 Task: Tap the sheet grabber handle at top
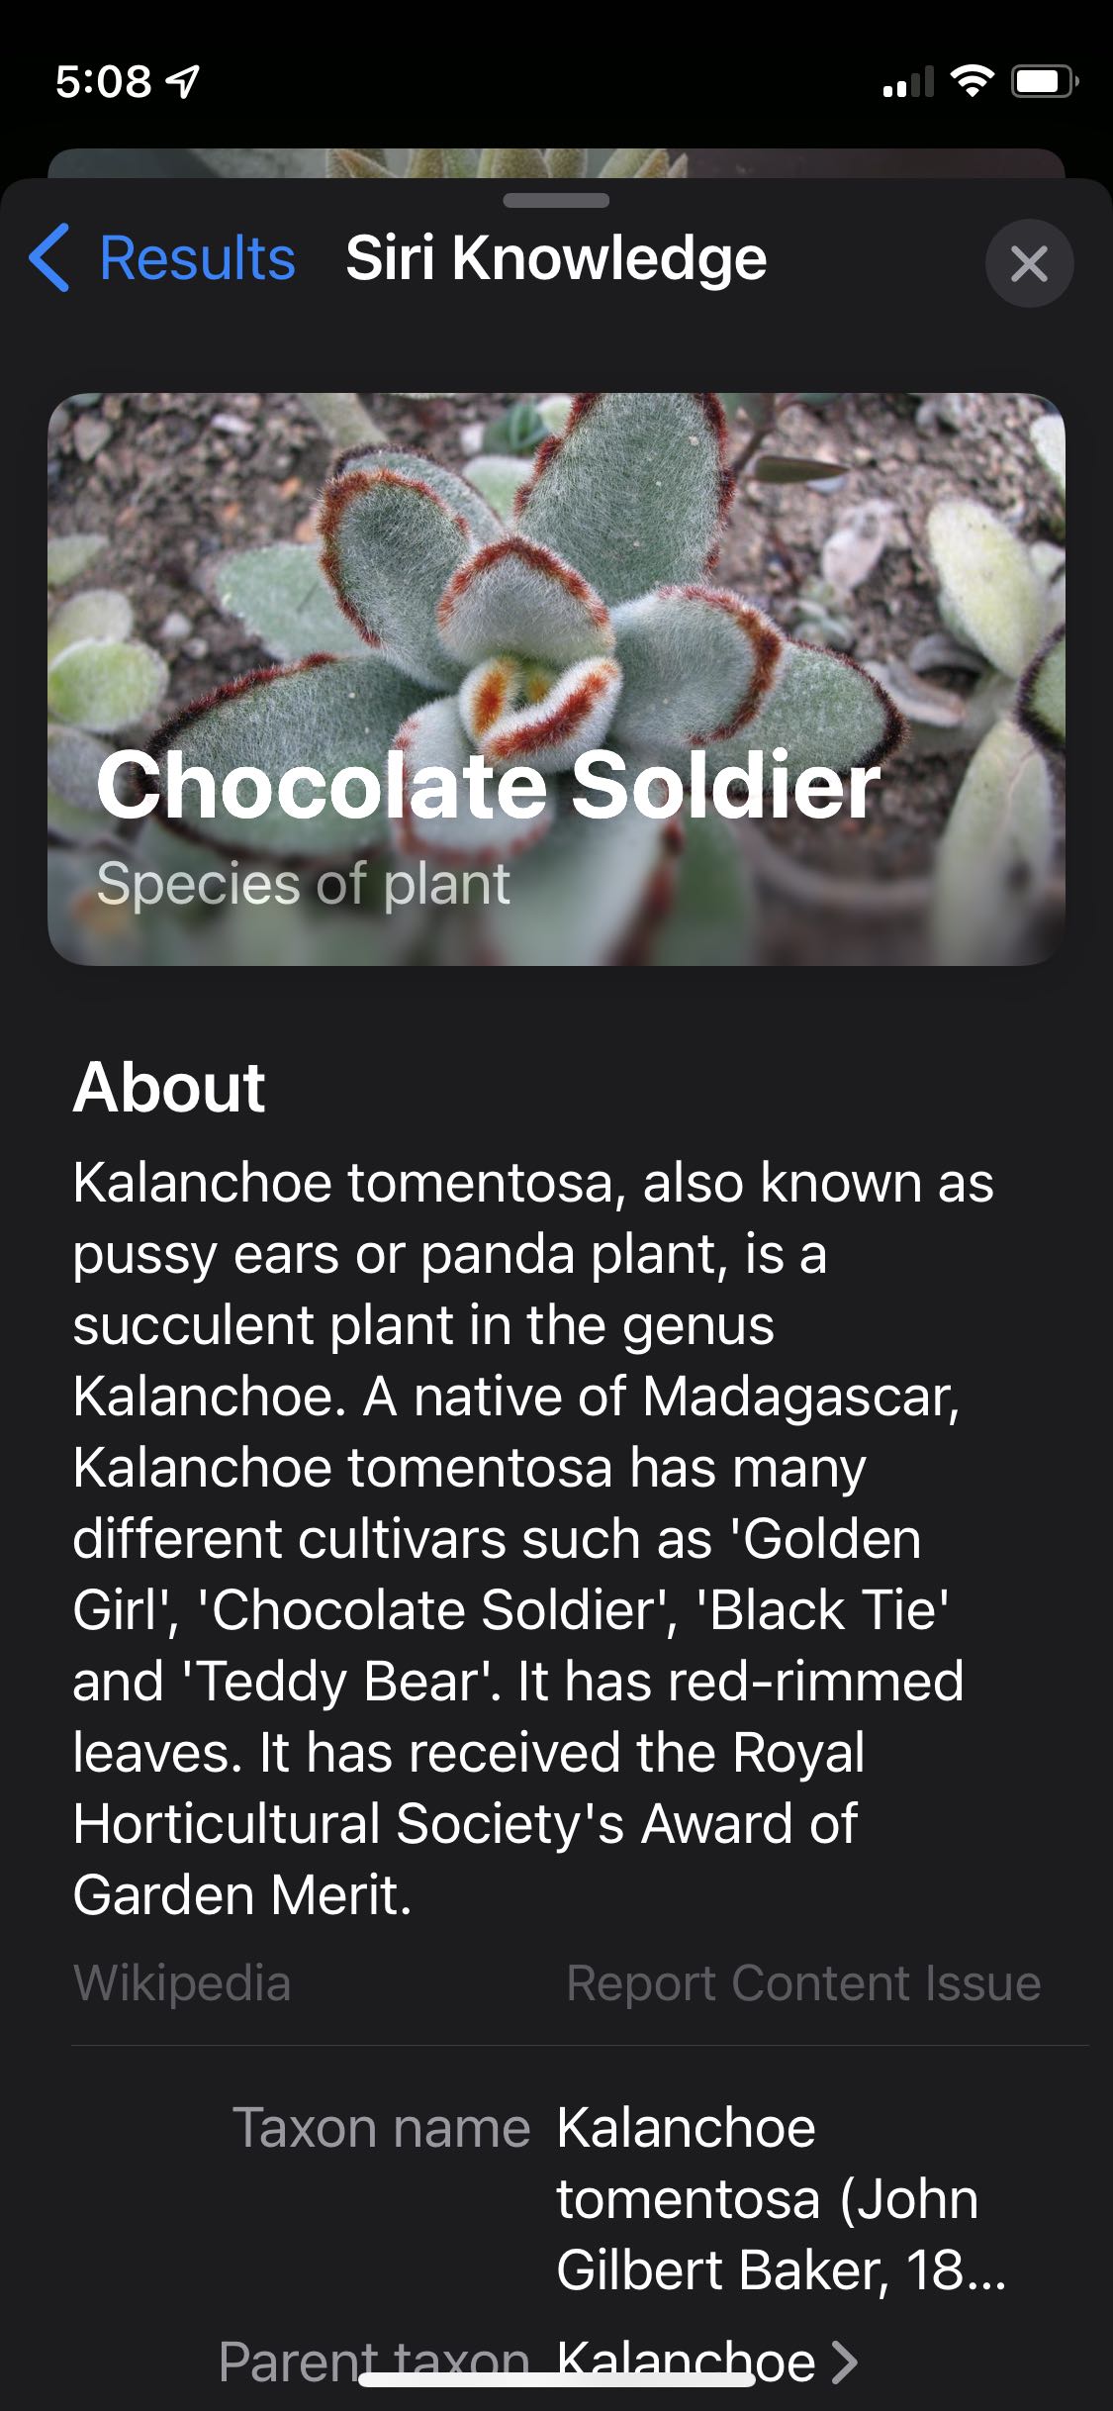coord(556,201)
